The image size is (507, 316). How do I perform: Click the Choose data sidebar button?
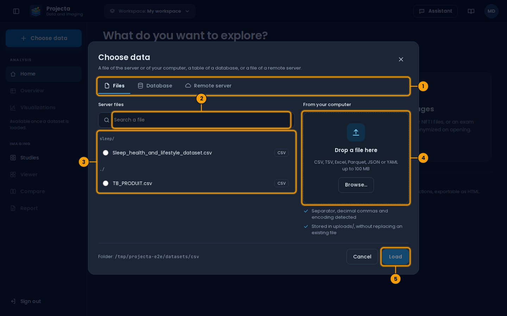(x=44, y=38)
